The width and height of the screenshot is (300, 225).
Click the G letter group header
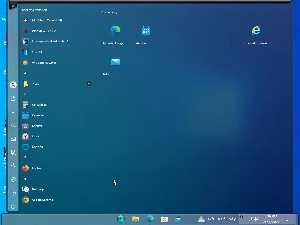25,178
